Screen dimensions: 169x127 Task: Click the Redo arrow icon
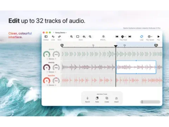(x=59, y=37)
